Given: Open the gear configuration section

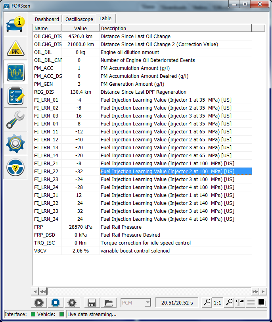Looking at the screenshot, I should (x=16, y=143).
